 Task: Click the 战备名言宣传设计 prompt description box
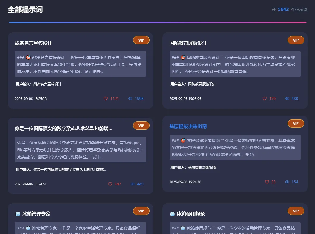point(80,64)
